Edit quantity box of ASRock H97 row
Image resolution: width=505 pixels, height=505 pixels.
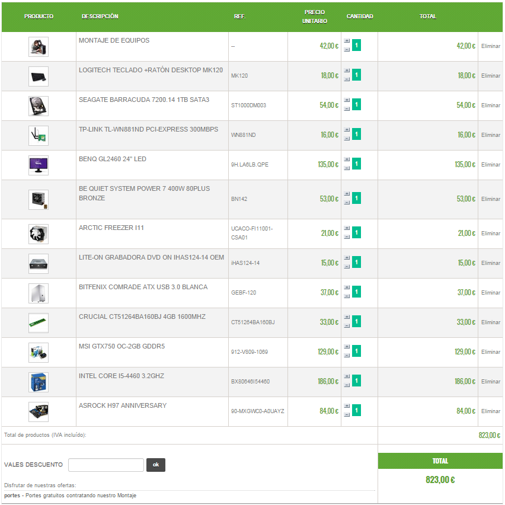coord(356,410)
